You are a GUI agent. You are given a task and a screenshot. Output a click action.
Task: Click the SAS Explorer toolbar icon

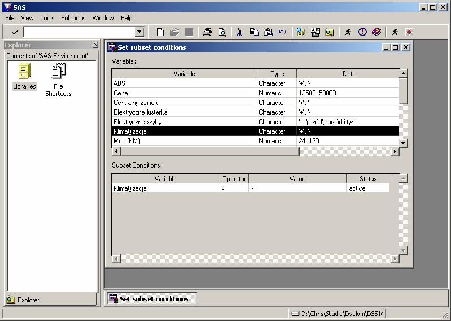[315, 32]
